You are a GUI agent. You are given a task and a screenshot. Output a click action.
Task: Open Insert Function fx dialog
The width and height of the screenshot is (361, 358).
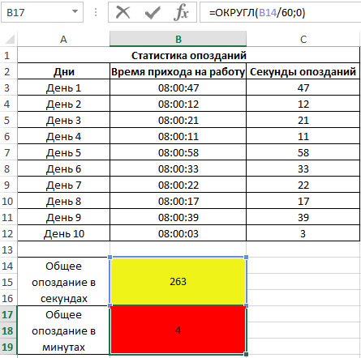coord(181,12)
